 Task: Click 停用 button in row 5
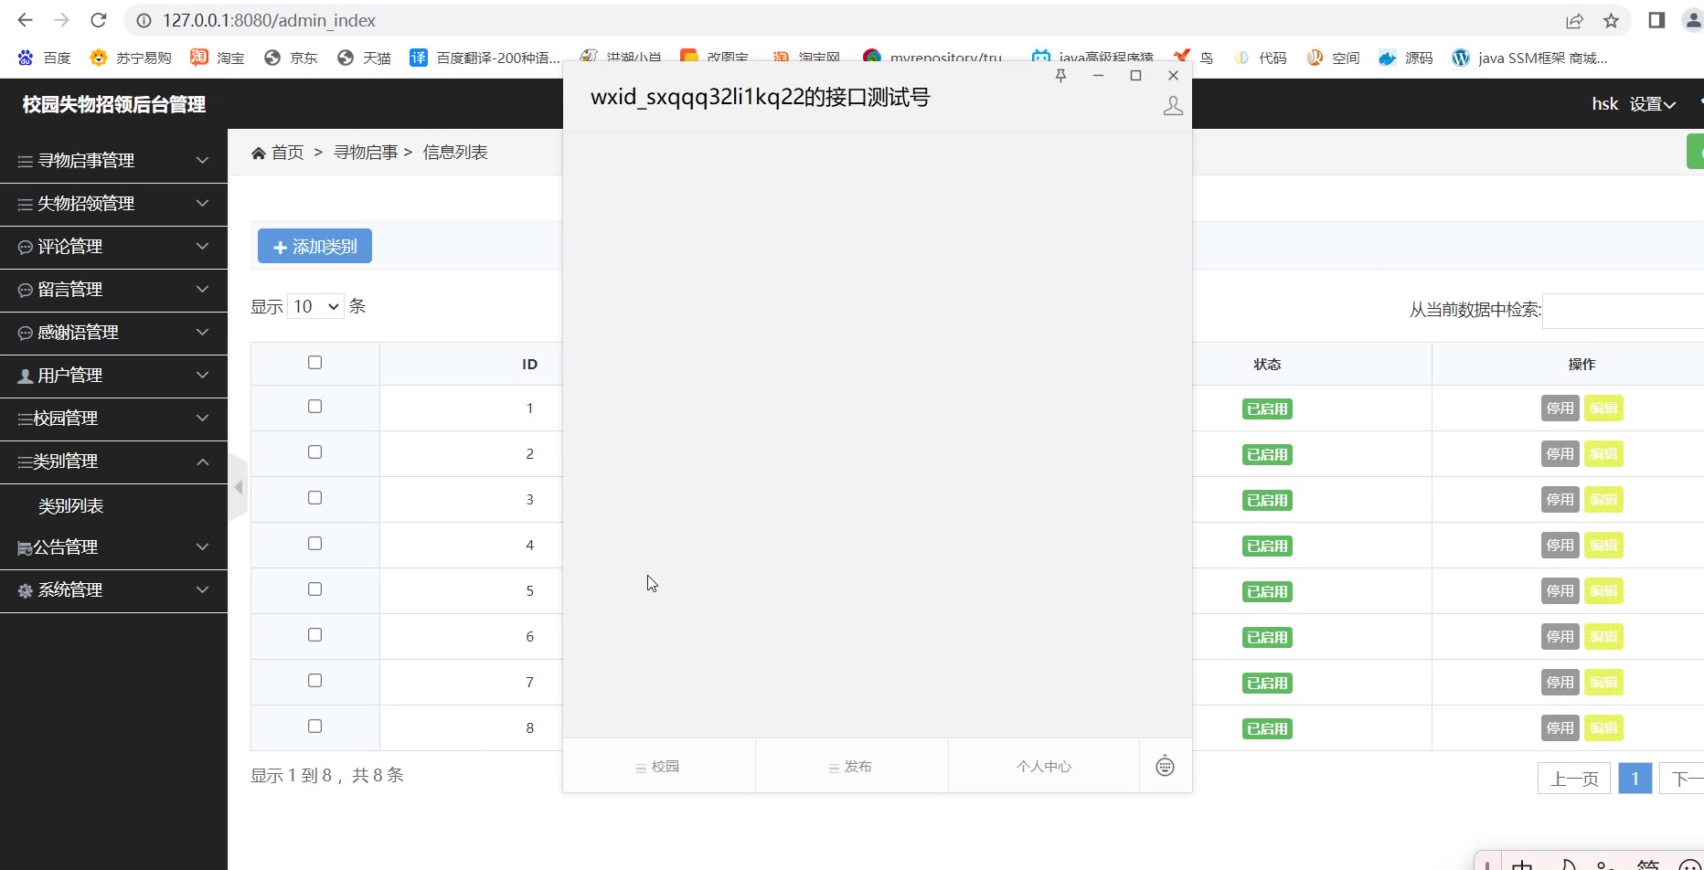(1560, 591)
